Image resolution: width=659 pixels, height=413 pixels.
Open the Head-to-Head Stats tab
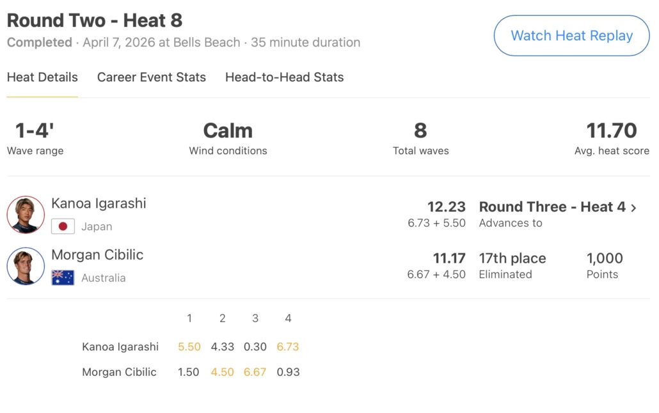[x=284, y=77]
